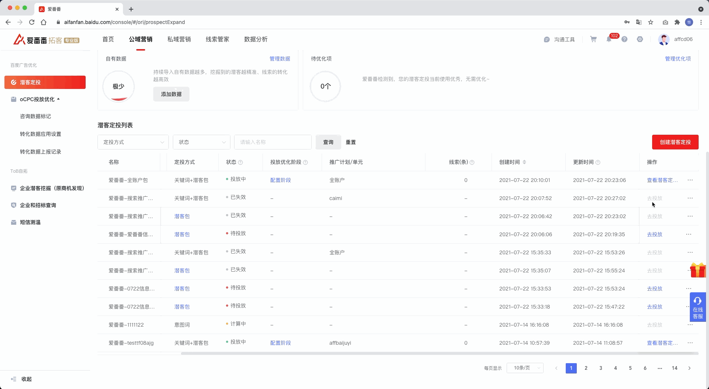Click 创建潜客定投 button

coord(675,142)
